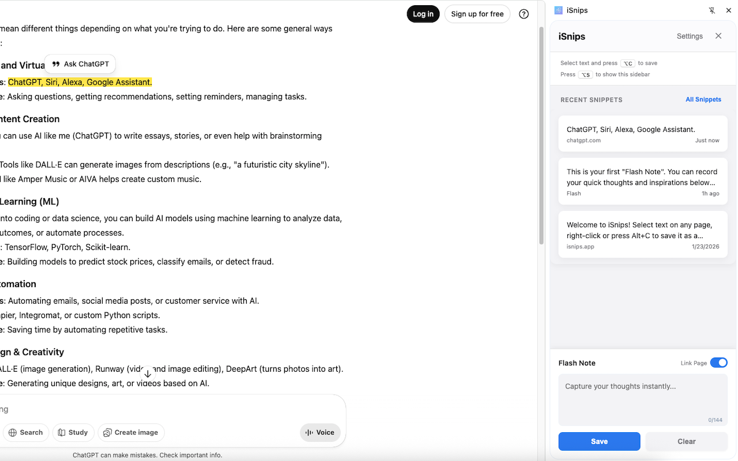Click the Capture your thoughts text area
Viewport: 738px width, 461px height.
pyautogui.click(x=643, y=398)
